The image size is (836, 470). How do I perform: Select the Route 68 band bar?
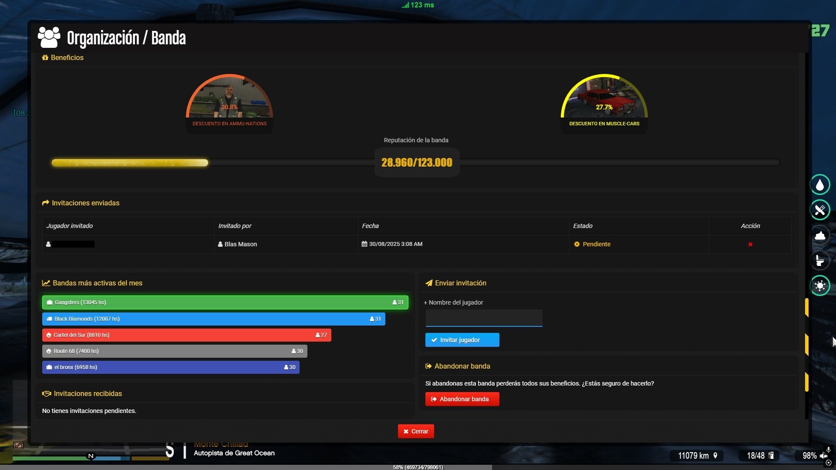tap(175, 351)
